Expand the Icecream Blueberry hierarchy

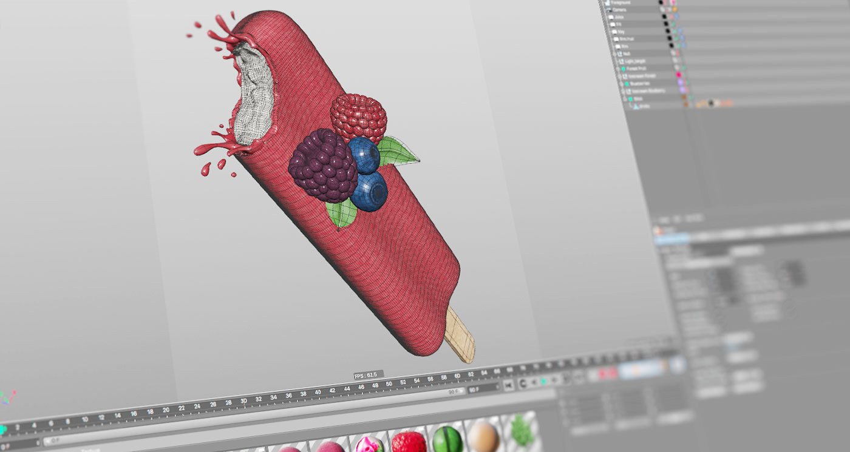point(624,91)
